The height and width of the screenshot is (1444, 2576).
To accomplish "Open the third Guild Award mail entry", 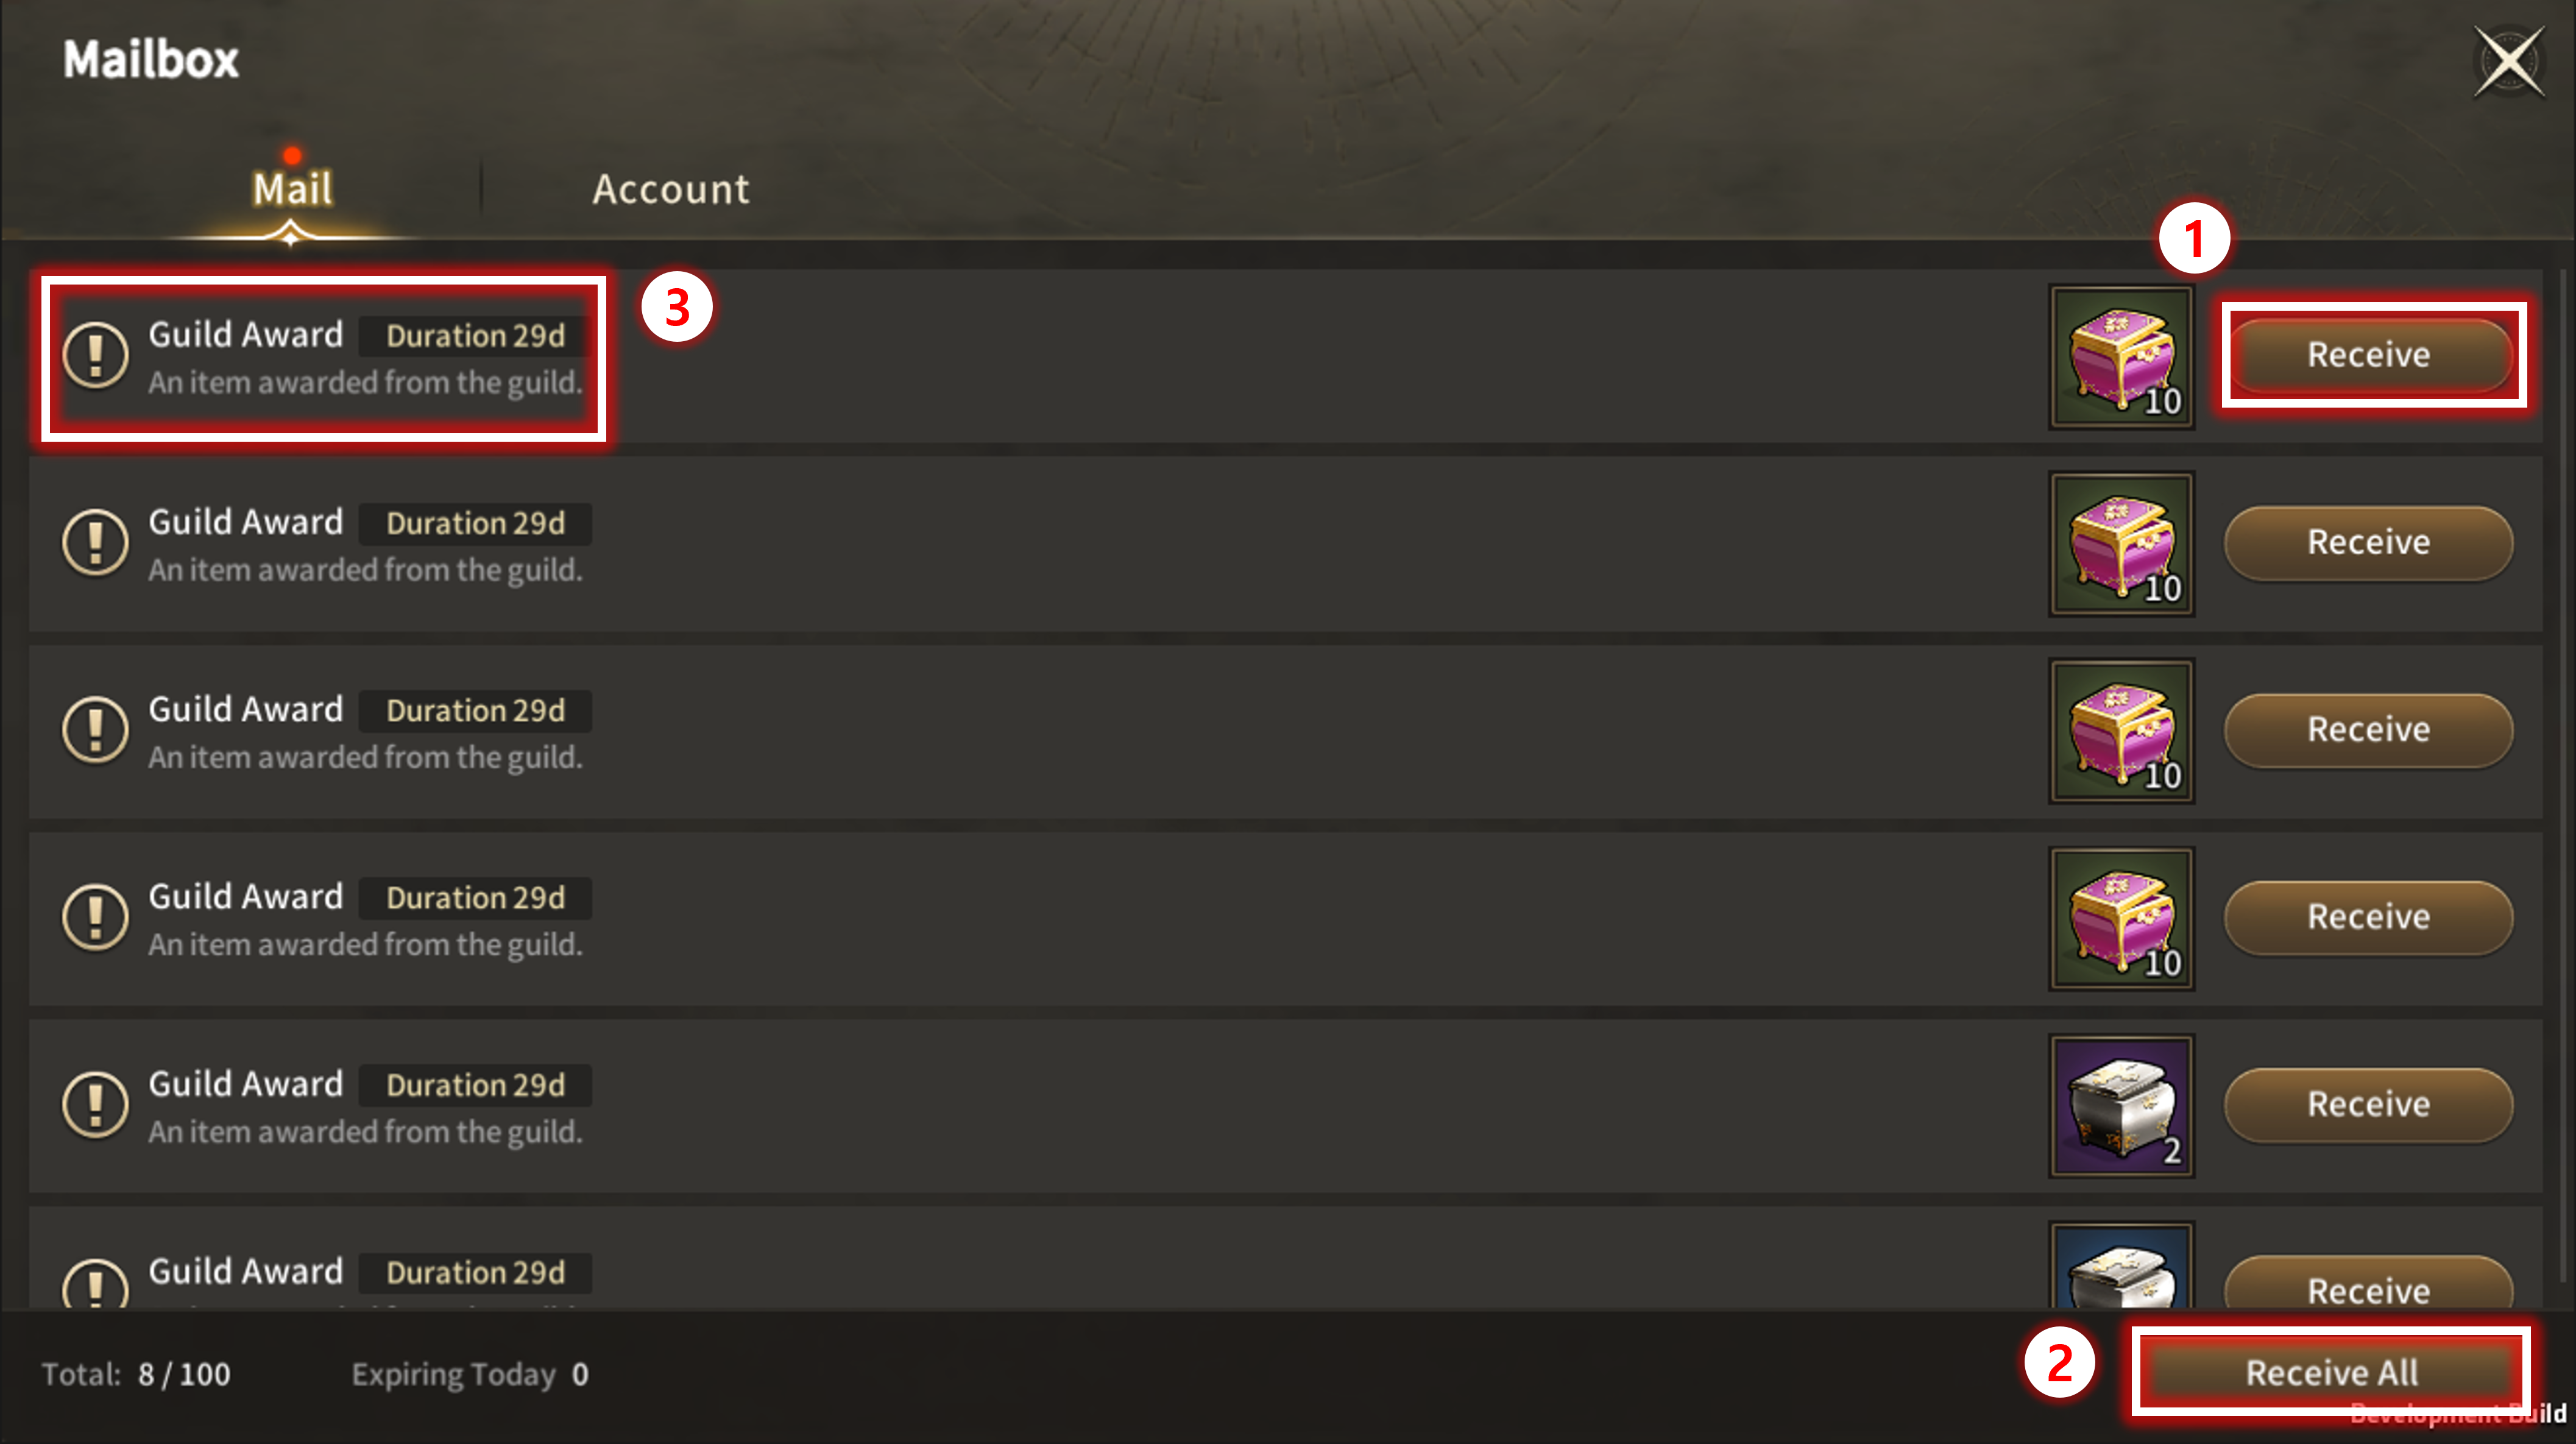I will 1285,731.
